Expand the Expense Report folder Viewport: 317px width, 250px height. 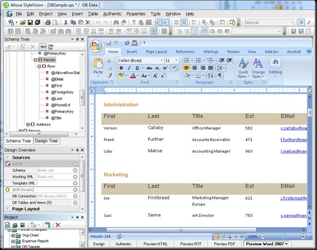13,242
